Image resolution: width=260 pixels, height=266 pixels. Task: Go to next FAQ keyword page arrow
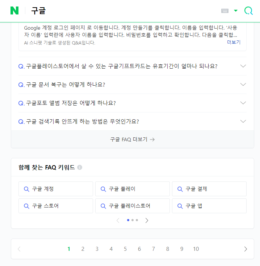147,220
